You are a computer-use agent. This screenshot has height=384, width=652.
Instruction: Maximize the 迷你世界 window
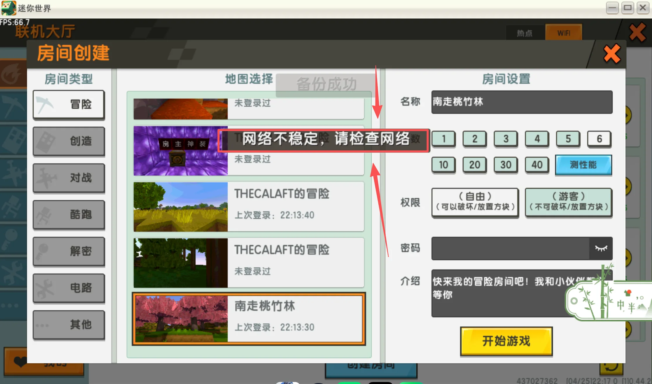627,8
